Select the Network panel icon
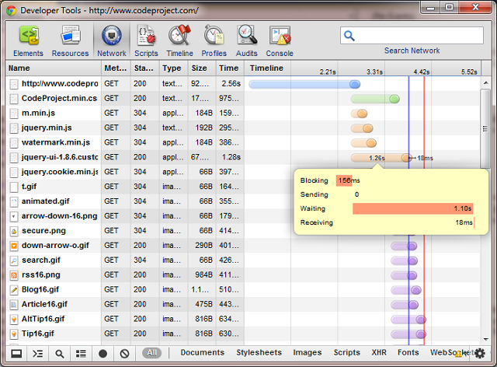The height and width of the screenshot is (367, 497). [112, 35]
